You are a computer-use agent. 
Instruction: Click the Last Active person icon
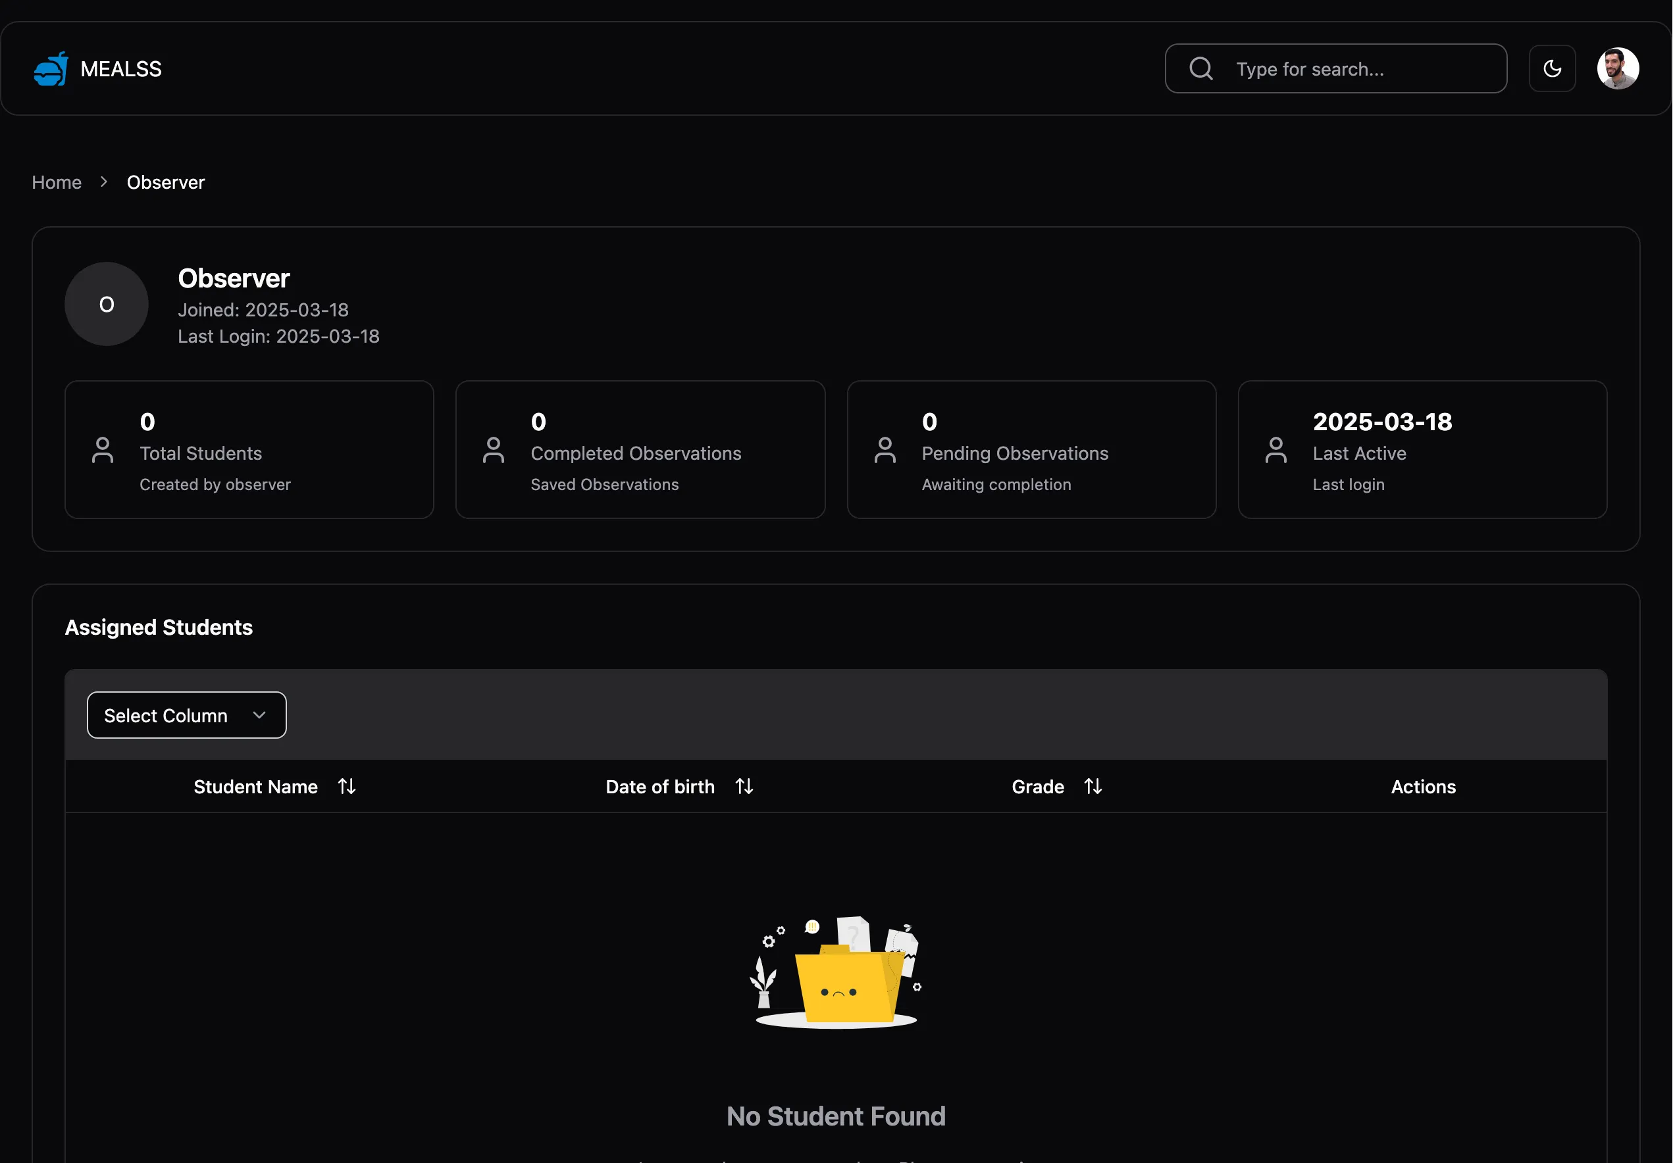[1275, 450]
